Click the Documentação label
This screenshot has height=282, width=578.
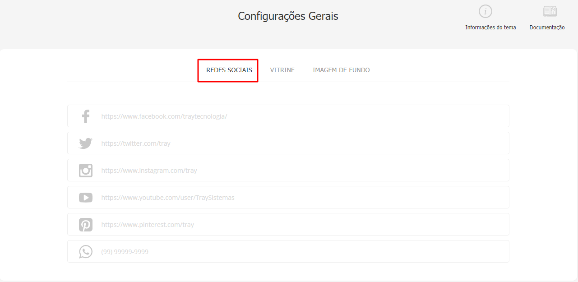pos(547,28)
